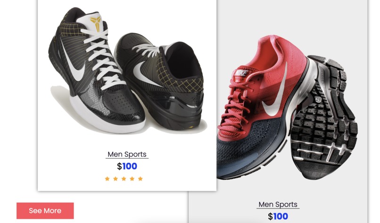Click the $100 price in gray card
The height and width of the screenshot is (223, 380).
(278, 216)
